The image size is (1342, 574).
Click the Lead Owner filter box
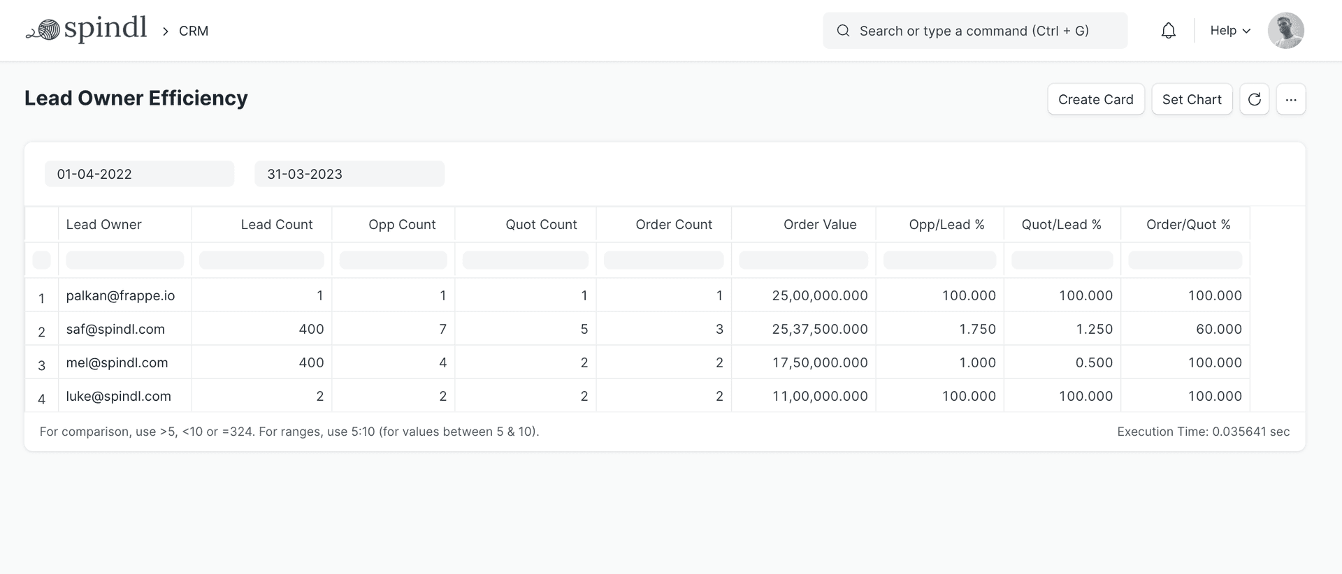click(x=124, y=260)
